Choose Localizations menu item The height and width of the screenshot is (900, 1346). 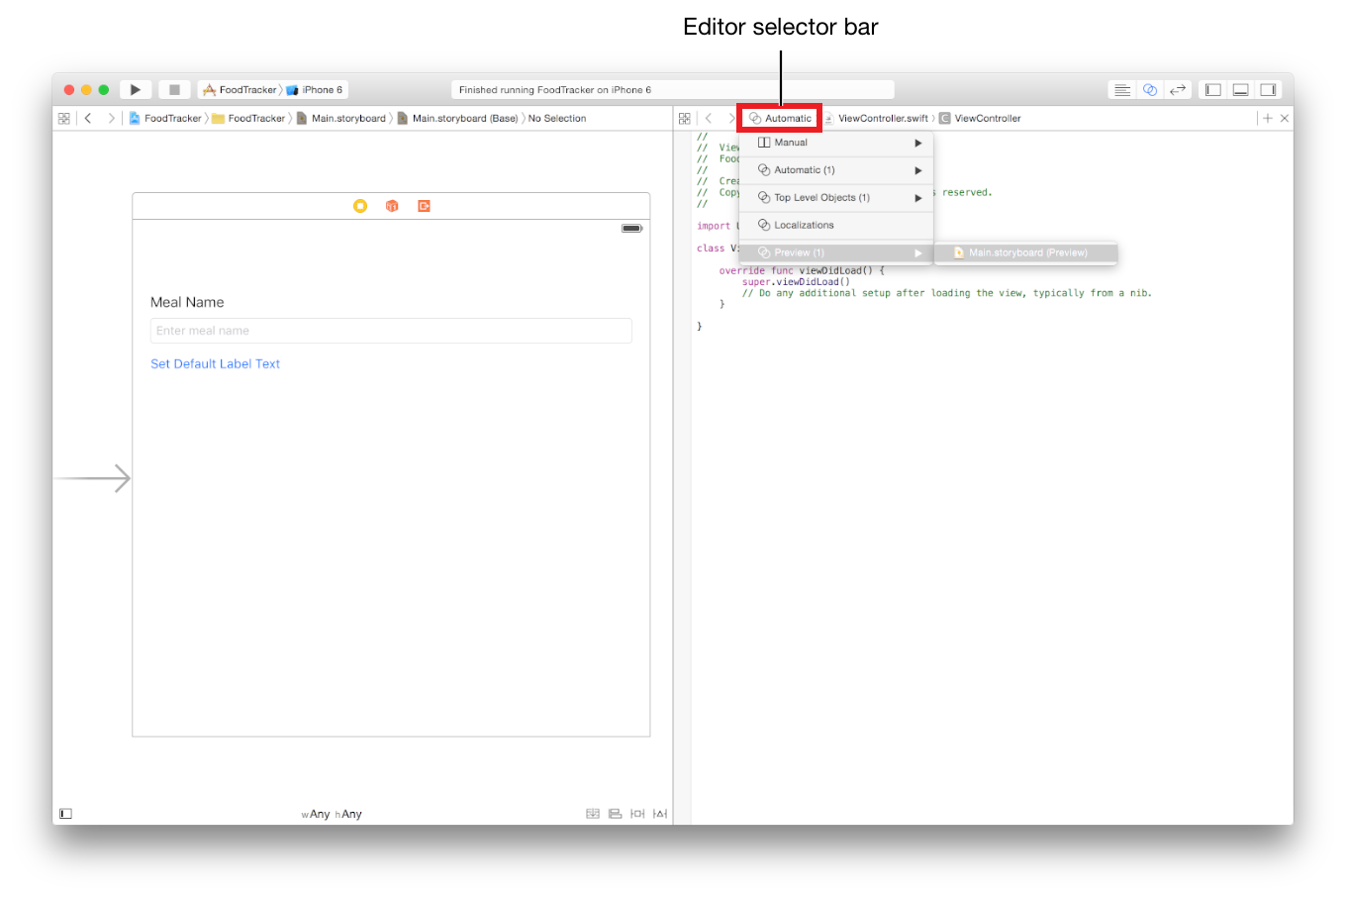click(835, 226)
